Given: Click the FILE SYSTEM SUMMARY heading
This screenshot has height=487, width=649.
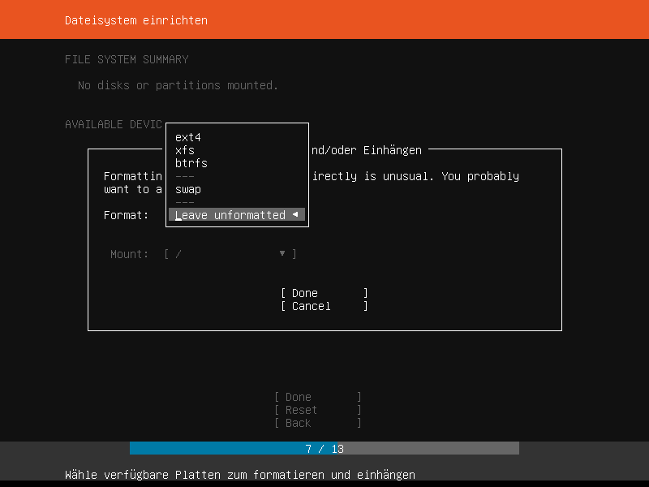Looking at the screenshot, I should pos(127,59).
